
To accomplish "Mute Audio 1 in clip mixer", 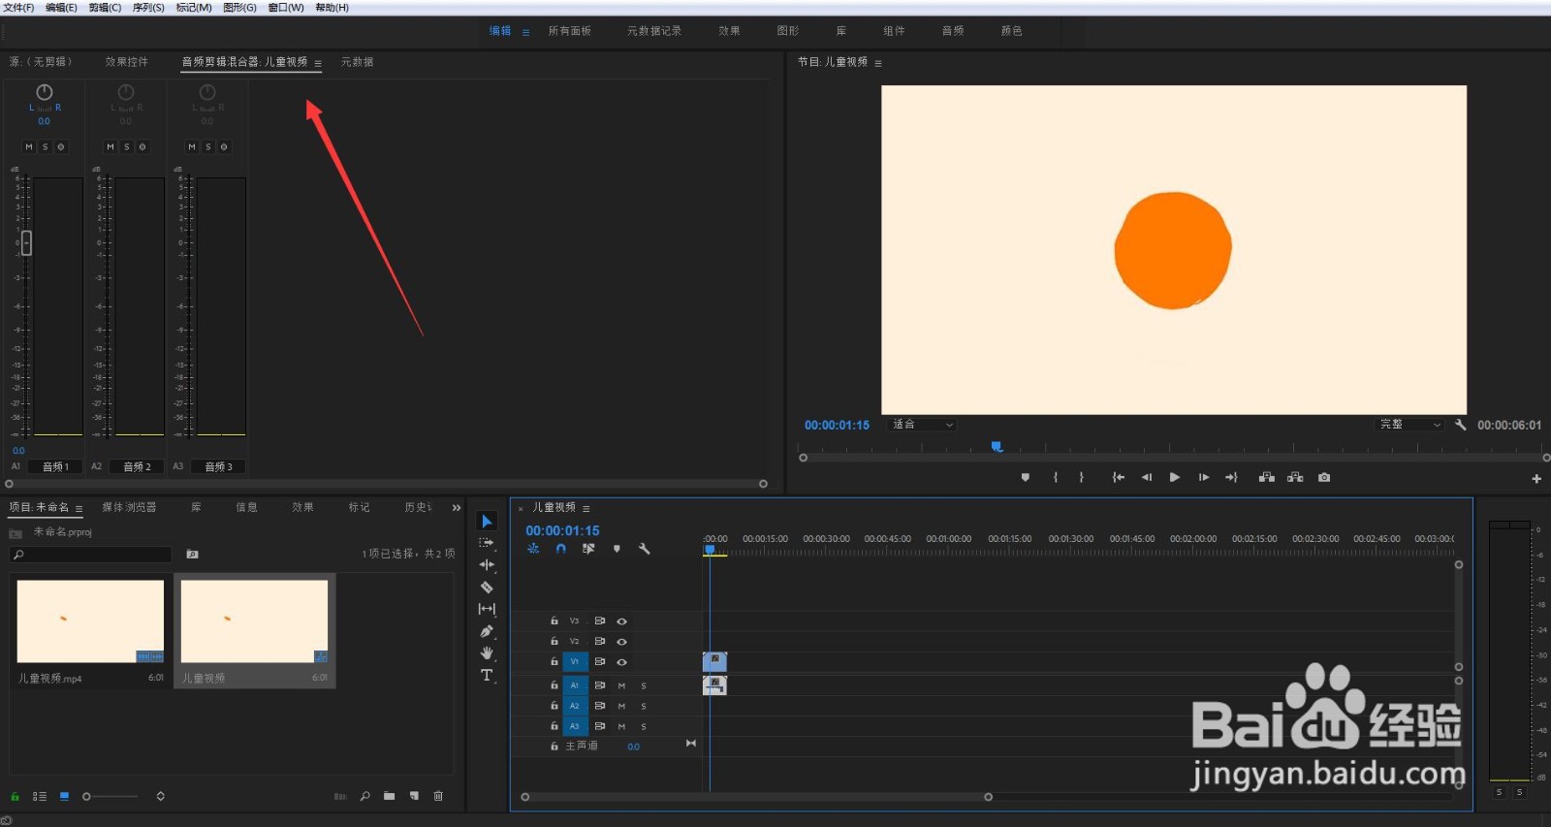I will pos(29,147).
